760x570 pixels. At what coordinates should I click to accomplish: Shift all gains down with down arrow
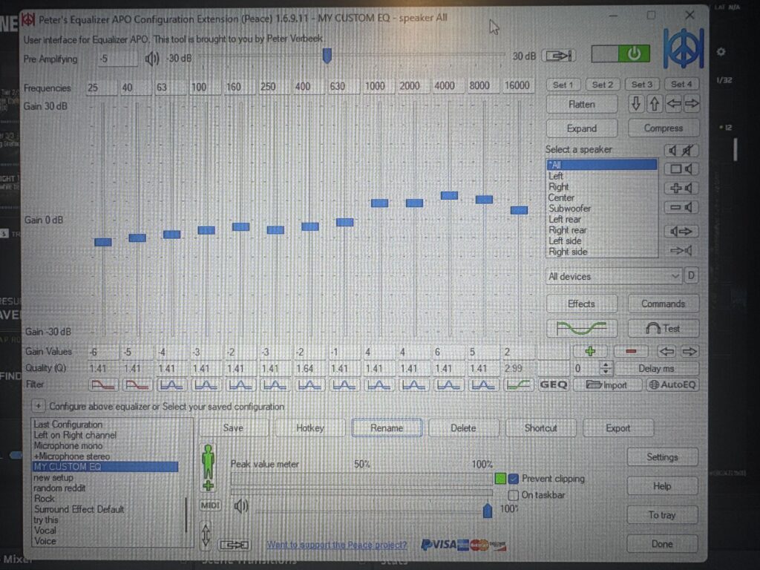[x=636, y=104]
